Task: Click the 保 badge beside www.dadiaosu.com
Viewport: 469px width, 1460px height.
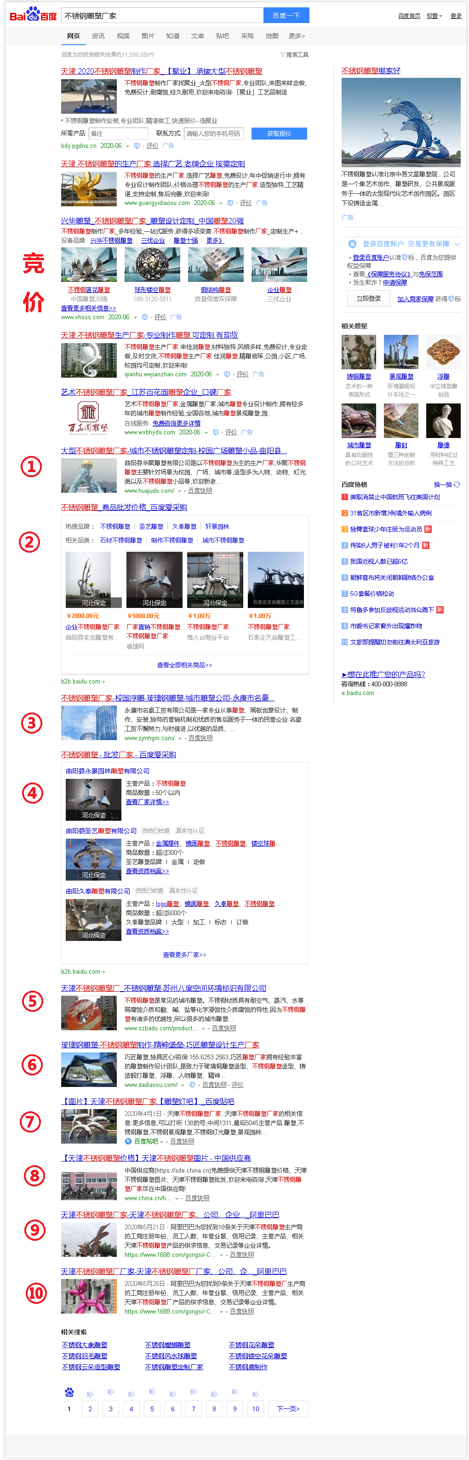Action: point(192,1085)
